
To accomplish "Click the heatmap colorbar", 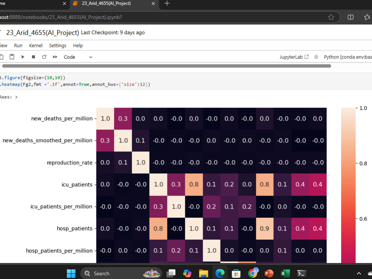I will [x=348, y=185].
